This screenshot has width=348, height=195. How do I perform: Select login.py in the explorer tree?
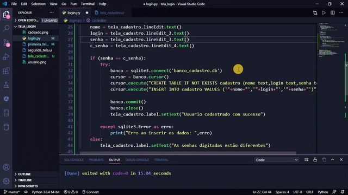(35, 38)
